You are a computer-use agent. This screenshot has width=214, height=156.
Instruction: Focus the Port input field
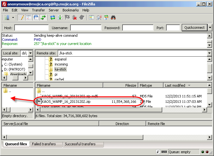tap(173, 28)
